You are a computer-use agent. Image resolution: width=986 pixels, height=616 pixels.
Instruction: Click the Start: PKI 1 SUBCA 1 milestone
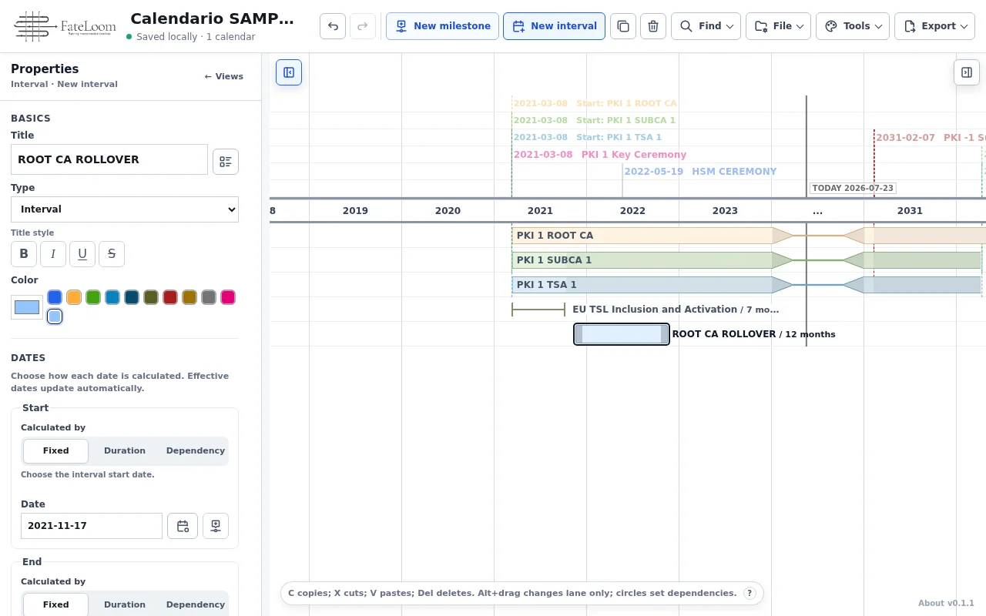point(594,120)
